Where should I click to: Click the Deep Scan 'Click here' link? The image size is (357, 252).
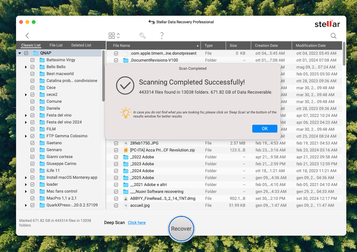coord(137,223)
